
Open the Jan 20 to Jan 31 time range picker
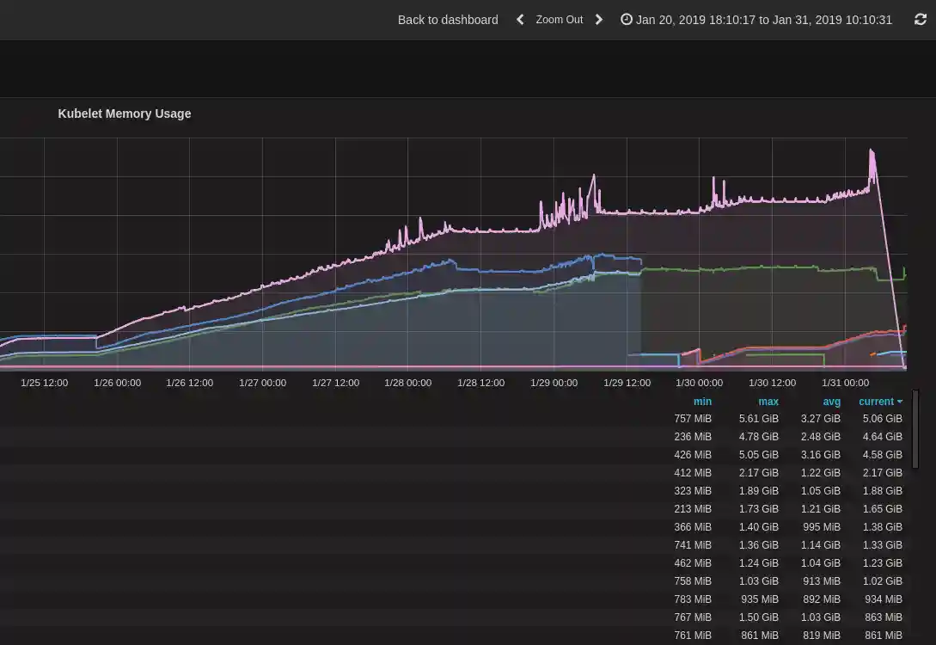point(763,20)
